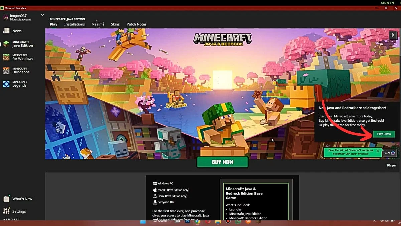Viewport: 401px width, 226px height.
Task: Click 'Linux (Java Edition only)' text
Action: (172, 196)
